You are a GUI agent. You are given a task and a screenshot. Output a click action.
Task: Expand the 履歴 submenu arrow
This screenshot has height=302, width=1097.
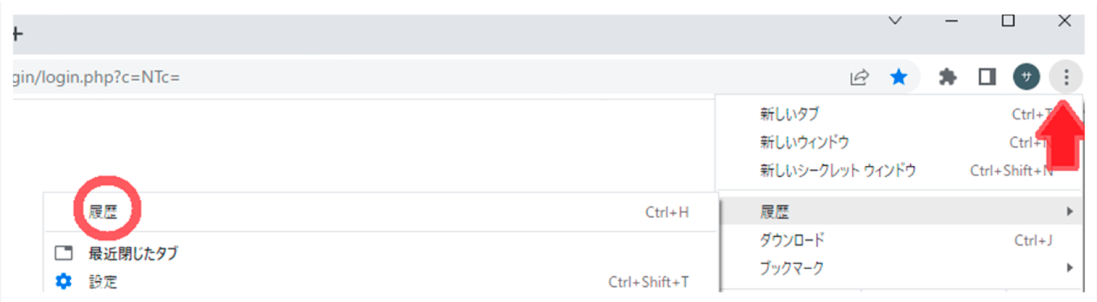(x=1070, y=211)
